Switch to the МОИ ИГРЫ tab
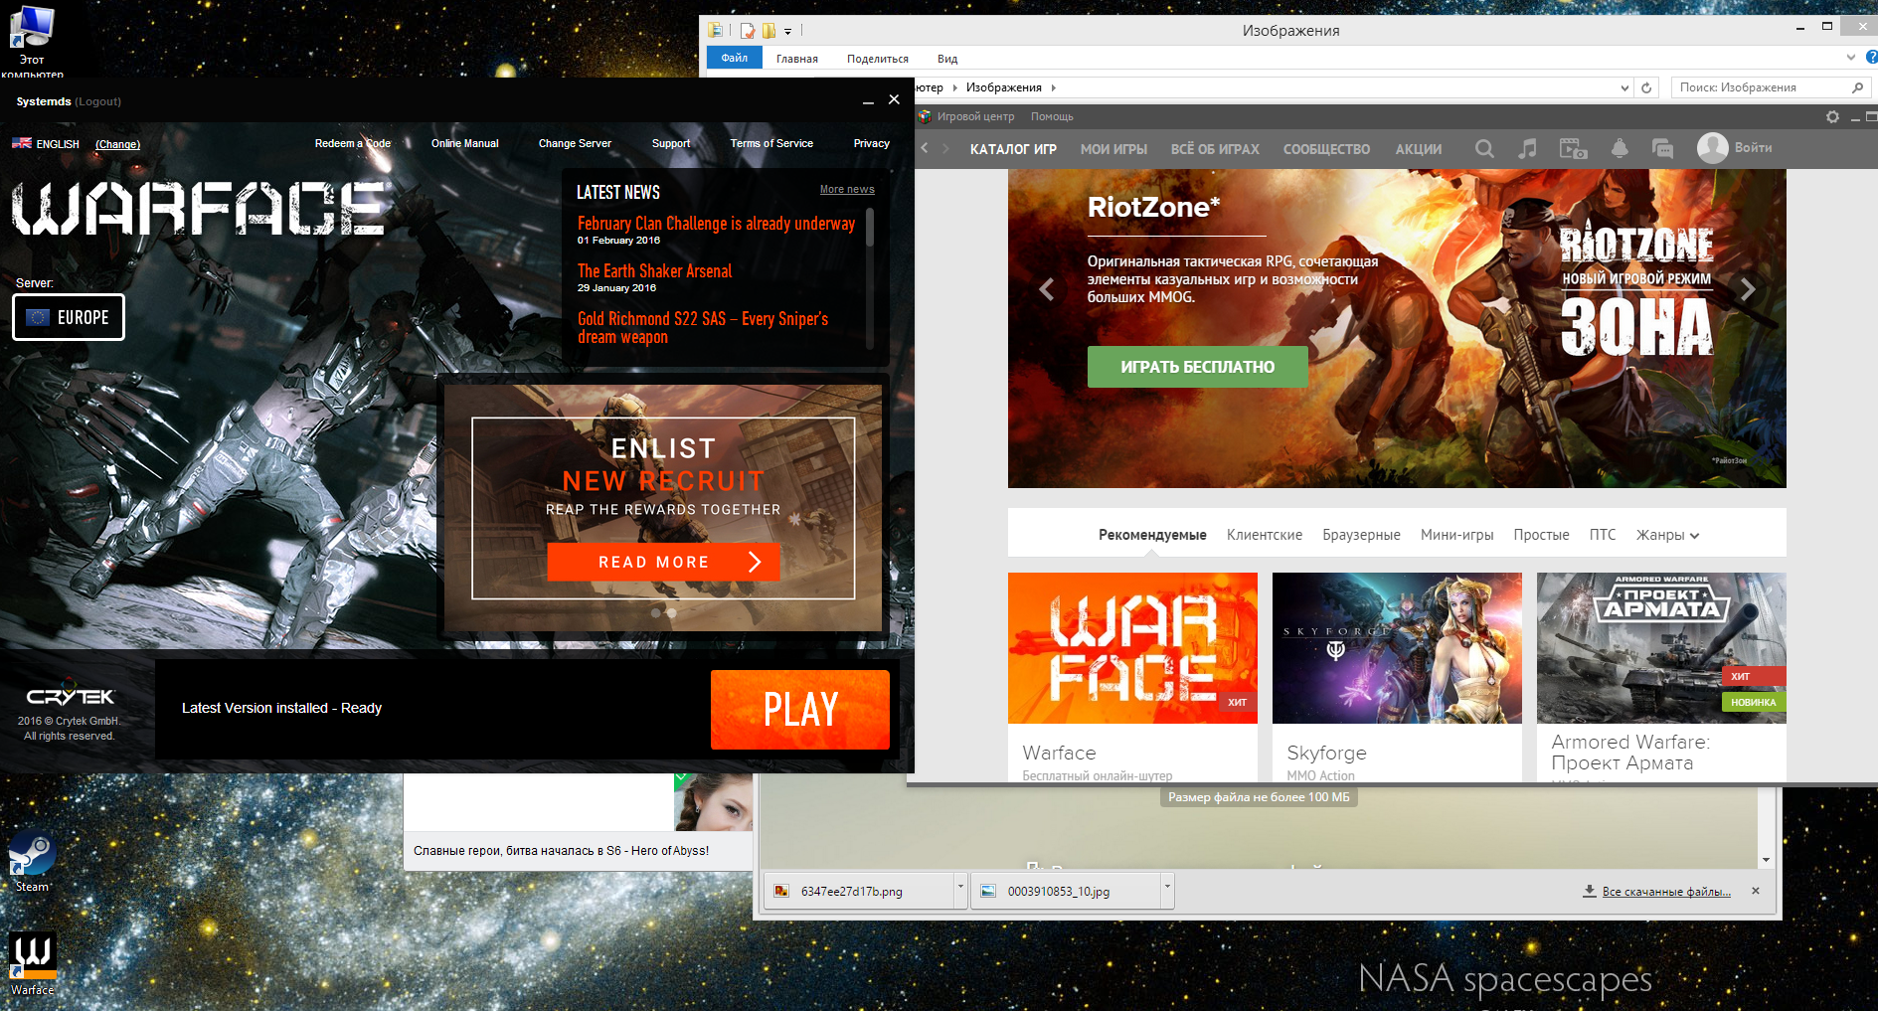 [1113, 149]
